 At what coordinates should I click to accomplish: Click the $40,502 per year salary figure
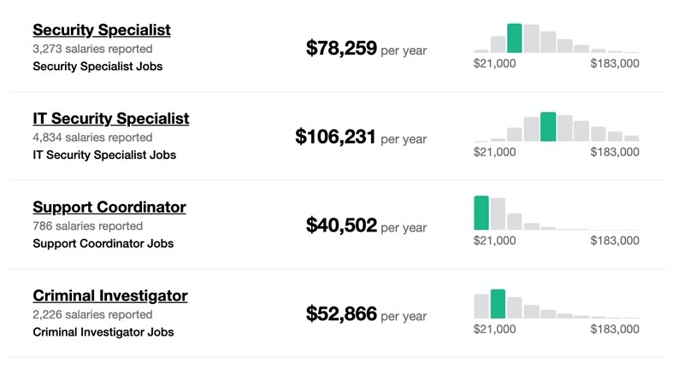pyautogui.click(x=366, y=225)
